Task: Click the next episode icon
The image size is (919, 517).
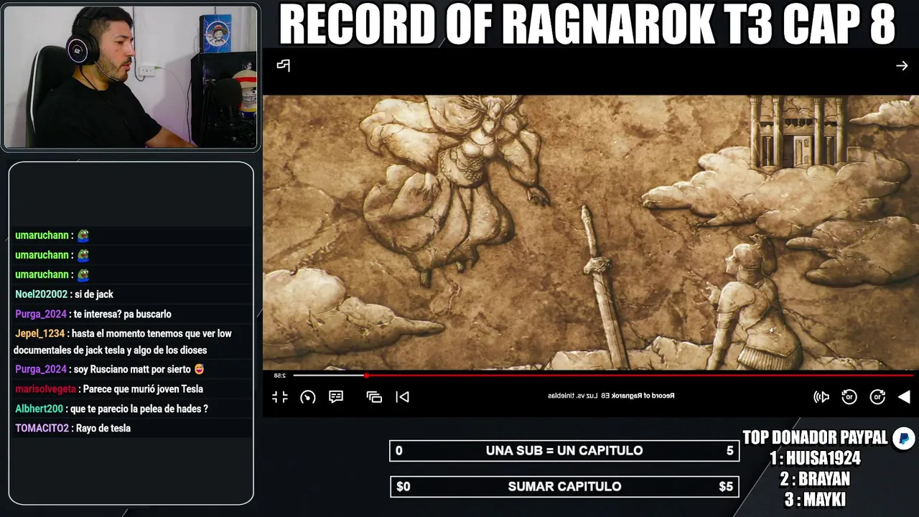Action: point(403,397)
